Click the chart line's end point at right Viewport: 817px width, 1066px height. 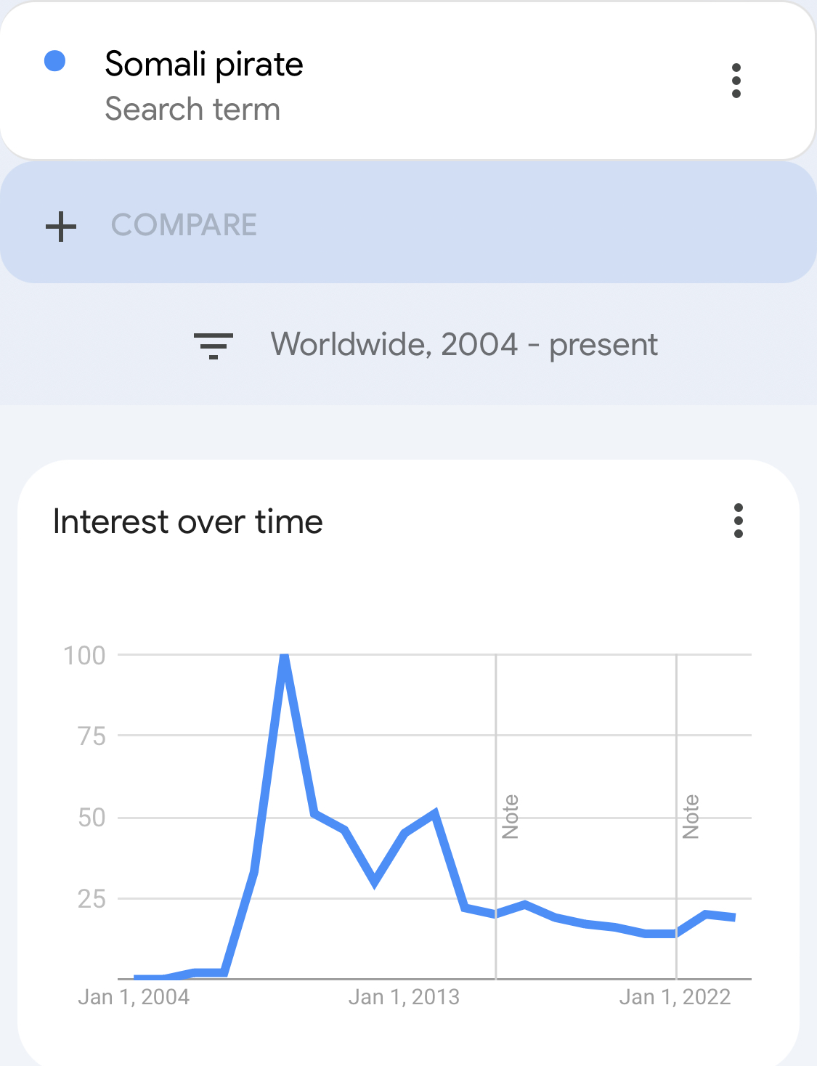pos(734,917)
